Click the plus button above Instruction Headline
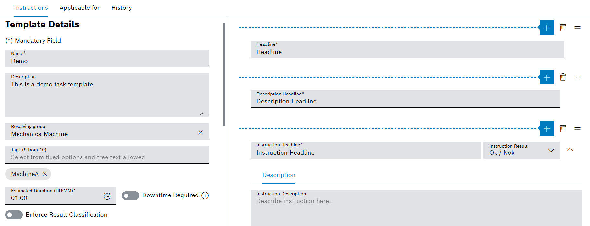This screenshot has width=590, height=226. [x=546, y=129]
